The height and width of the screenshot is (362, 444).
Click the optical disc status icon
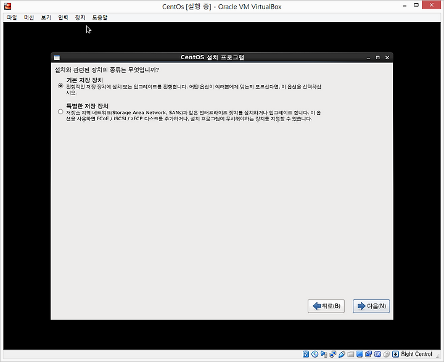tap(314, 354)
